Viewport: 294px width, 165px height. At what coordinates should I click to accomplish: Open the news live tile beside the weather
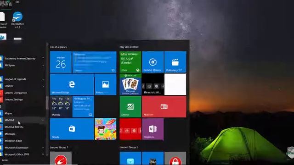83,107
